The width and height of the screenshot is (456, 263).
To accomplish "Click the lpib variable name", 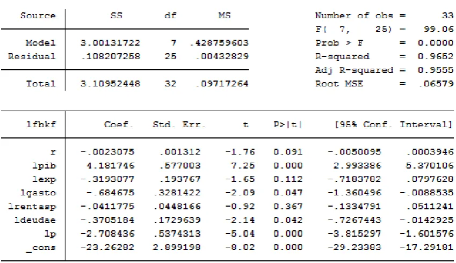I will tap(44, 166).
